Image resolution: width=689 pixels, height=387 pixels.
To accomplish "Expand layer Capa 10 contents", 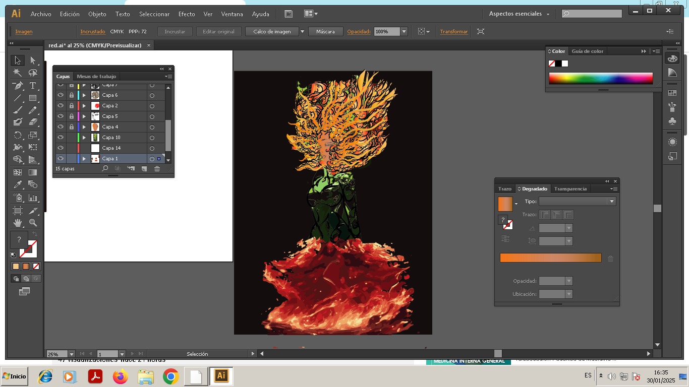I will click(84, 138).
